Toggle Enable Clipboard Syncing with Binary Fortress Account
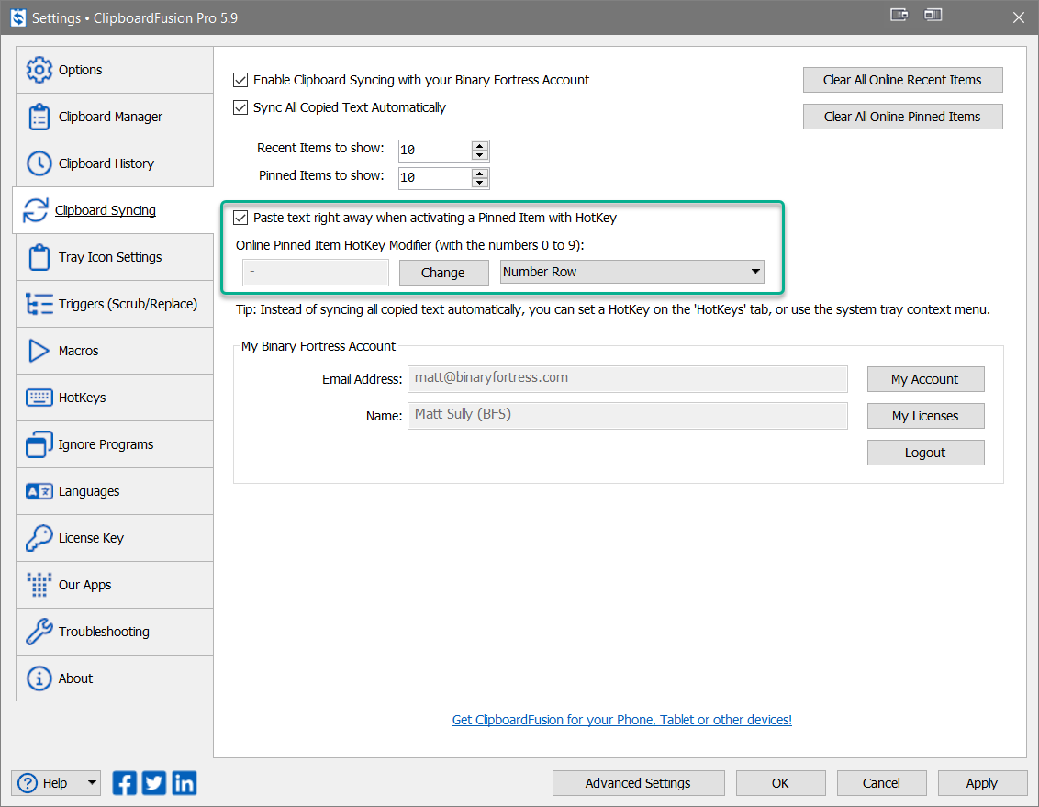This screenshot has width=1039, height=807. pos(240,80)
